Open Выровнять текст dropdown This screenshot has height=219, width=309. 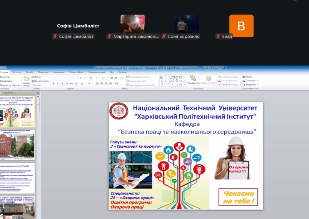point(137,81)
